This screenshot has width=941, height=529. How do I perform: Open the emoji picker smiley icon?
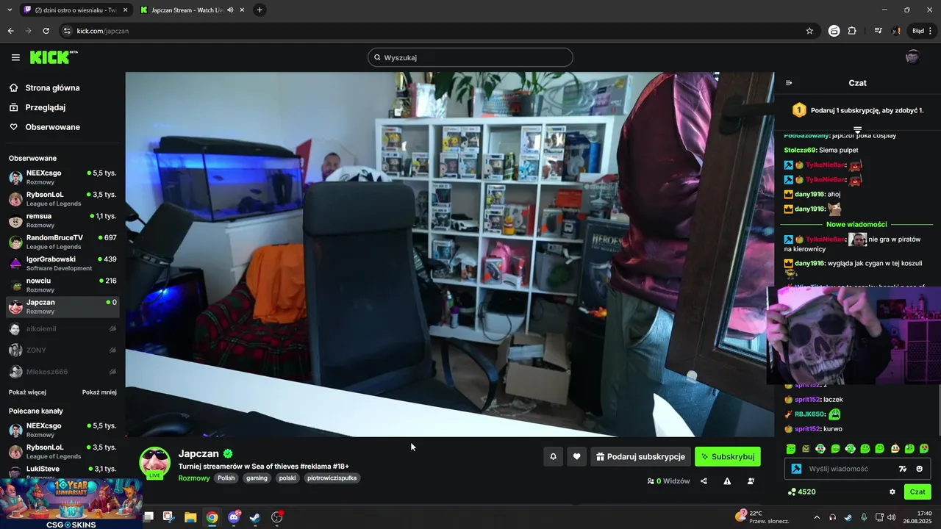(919, 469)
